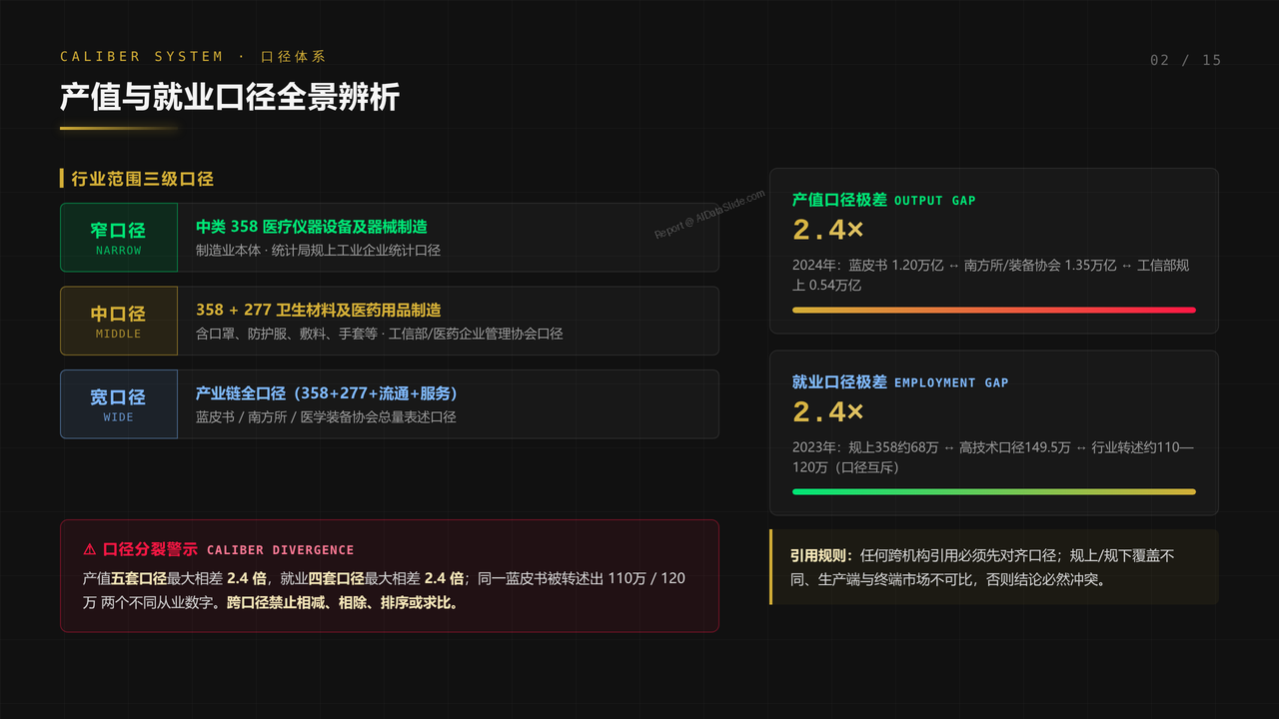Image resolution: width=1279 pixels, height=719 pixels.
Task: Click the text 358 + 277 卫生材料及医药用品制造
Action: point(319,310)
